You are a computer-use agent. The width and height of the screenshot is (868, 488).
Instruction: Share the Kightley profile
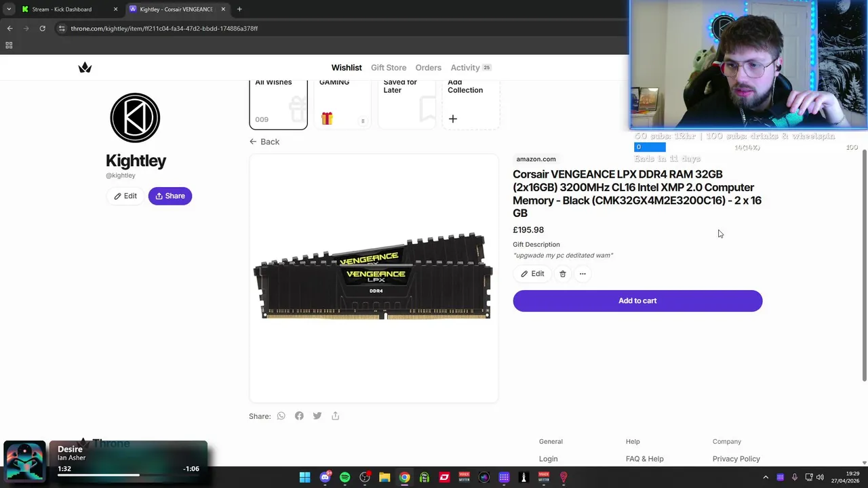(170, 196)
